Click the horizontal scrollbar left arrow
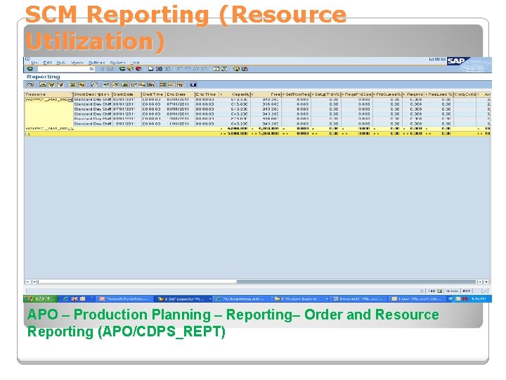506x380 pixels. tap(27, 281)
